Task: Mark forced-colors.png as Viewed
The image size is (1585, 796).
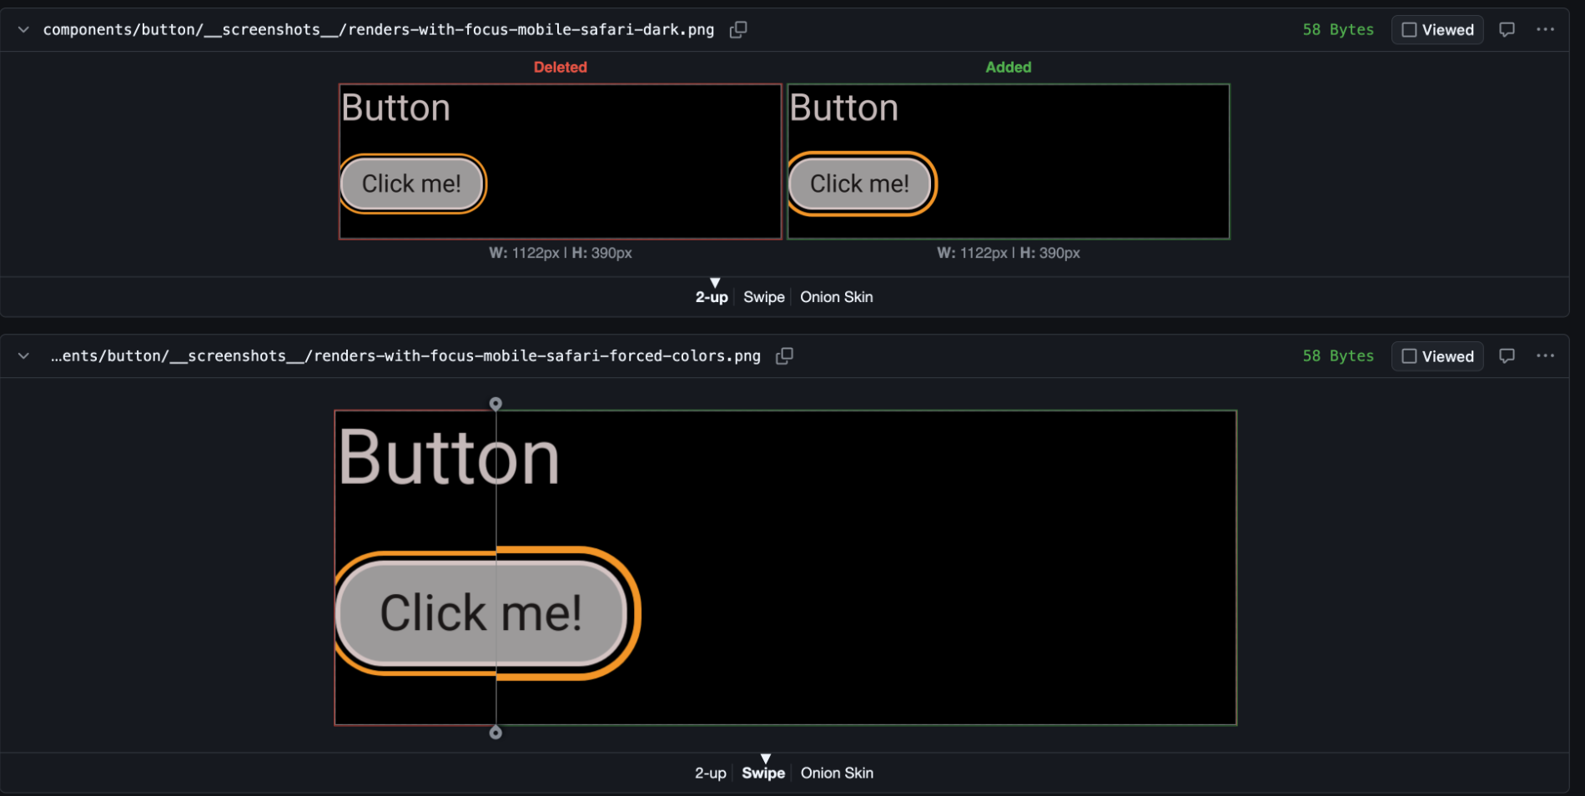Action: click(x=1437, y=356)
